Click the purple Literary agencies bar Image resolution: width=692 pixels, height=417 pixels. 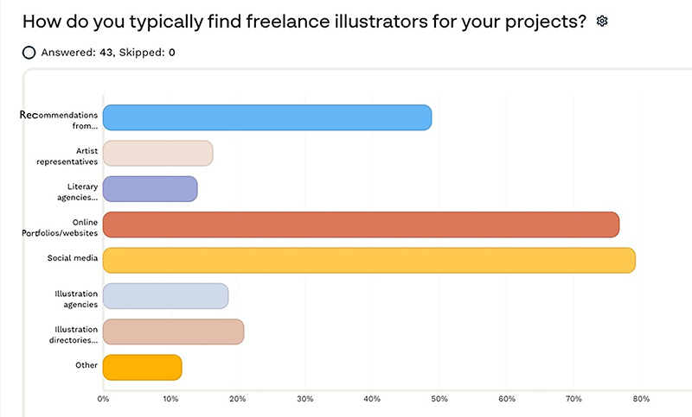(x=150, y=189)
